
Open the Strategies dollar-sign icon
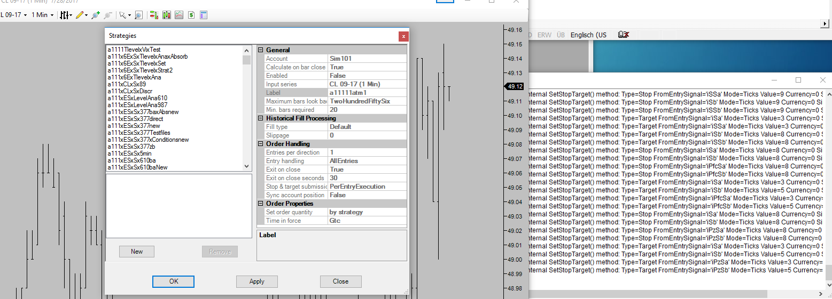[x=191, y=15]
